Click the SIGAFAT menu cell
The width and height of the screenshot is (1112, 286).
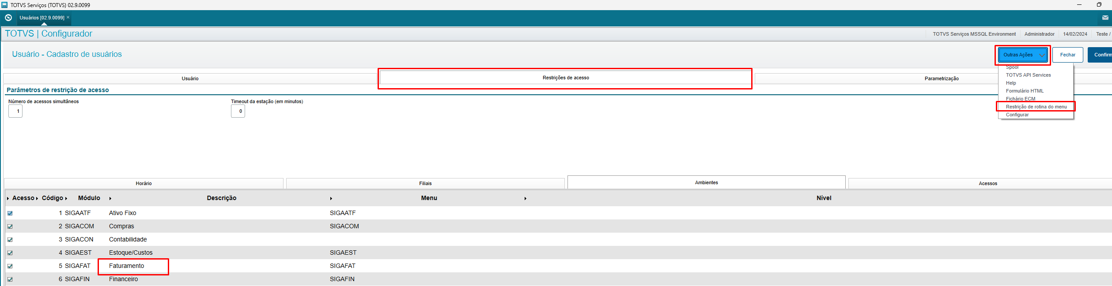click(x=342, y=266)
